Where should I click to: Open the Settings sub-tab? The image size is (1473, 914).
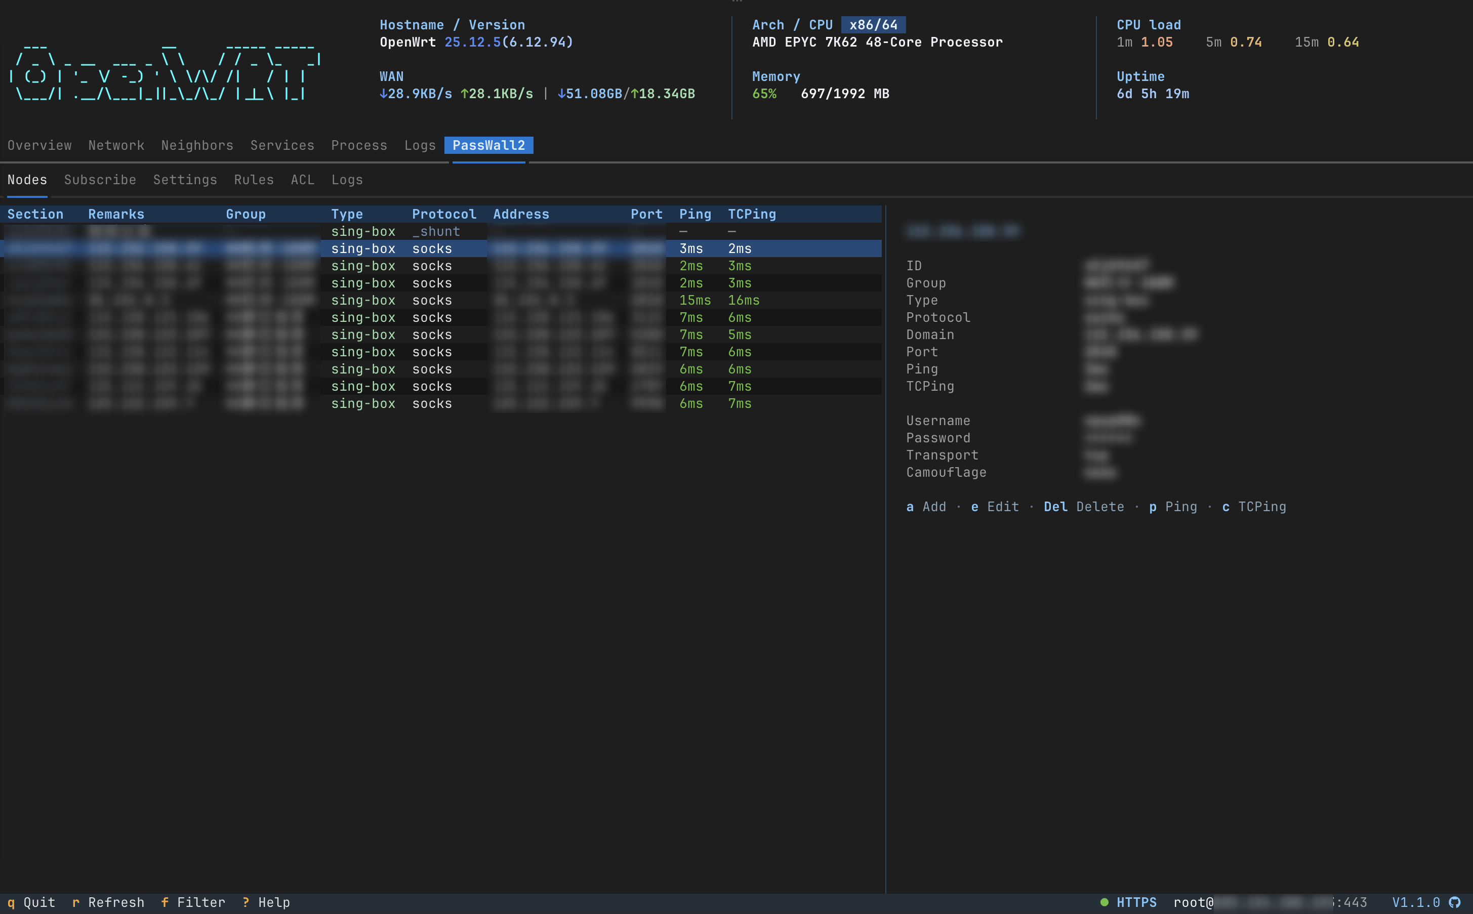(185, 180)
